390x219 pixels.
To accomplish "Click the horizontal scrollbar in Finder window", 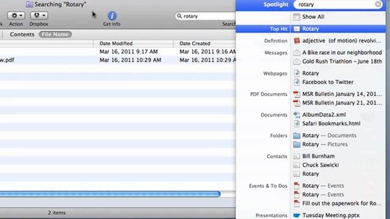I will 110,194.
